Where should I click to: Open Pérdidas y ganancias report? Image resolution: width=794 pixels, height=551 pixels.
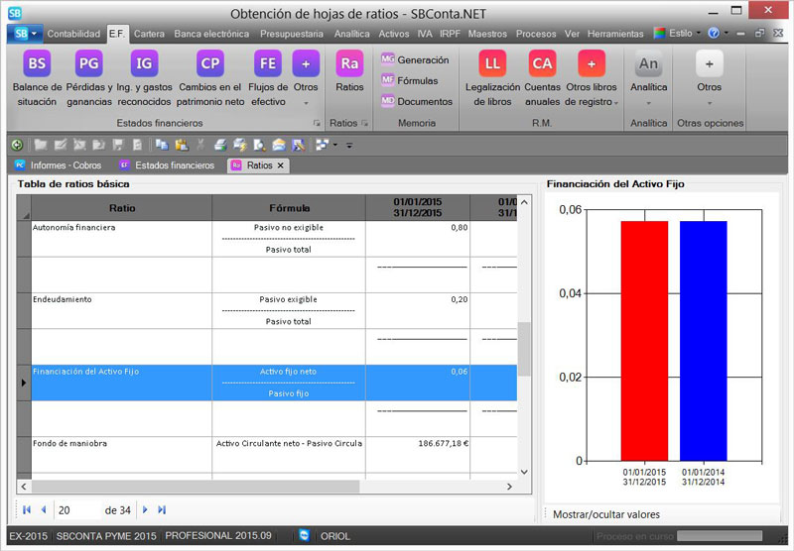(89, 64)
